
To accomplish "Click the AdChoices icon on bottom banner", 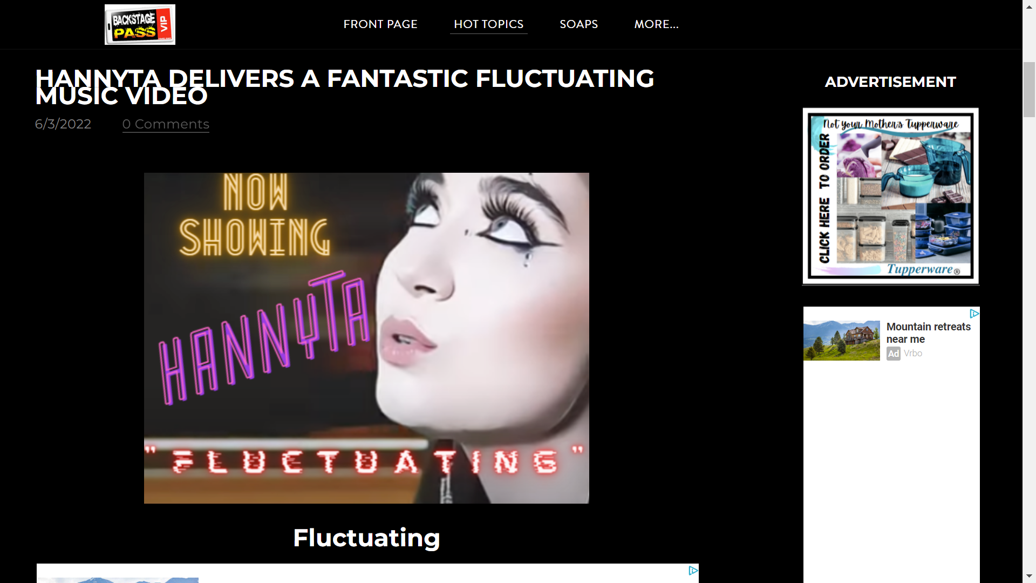I will 693,570.
